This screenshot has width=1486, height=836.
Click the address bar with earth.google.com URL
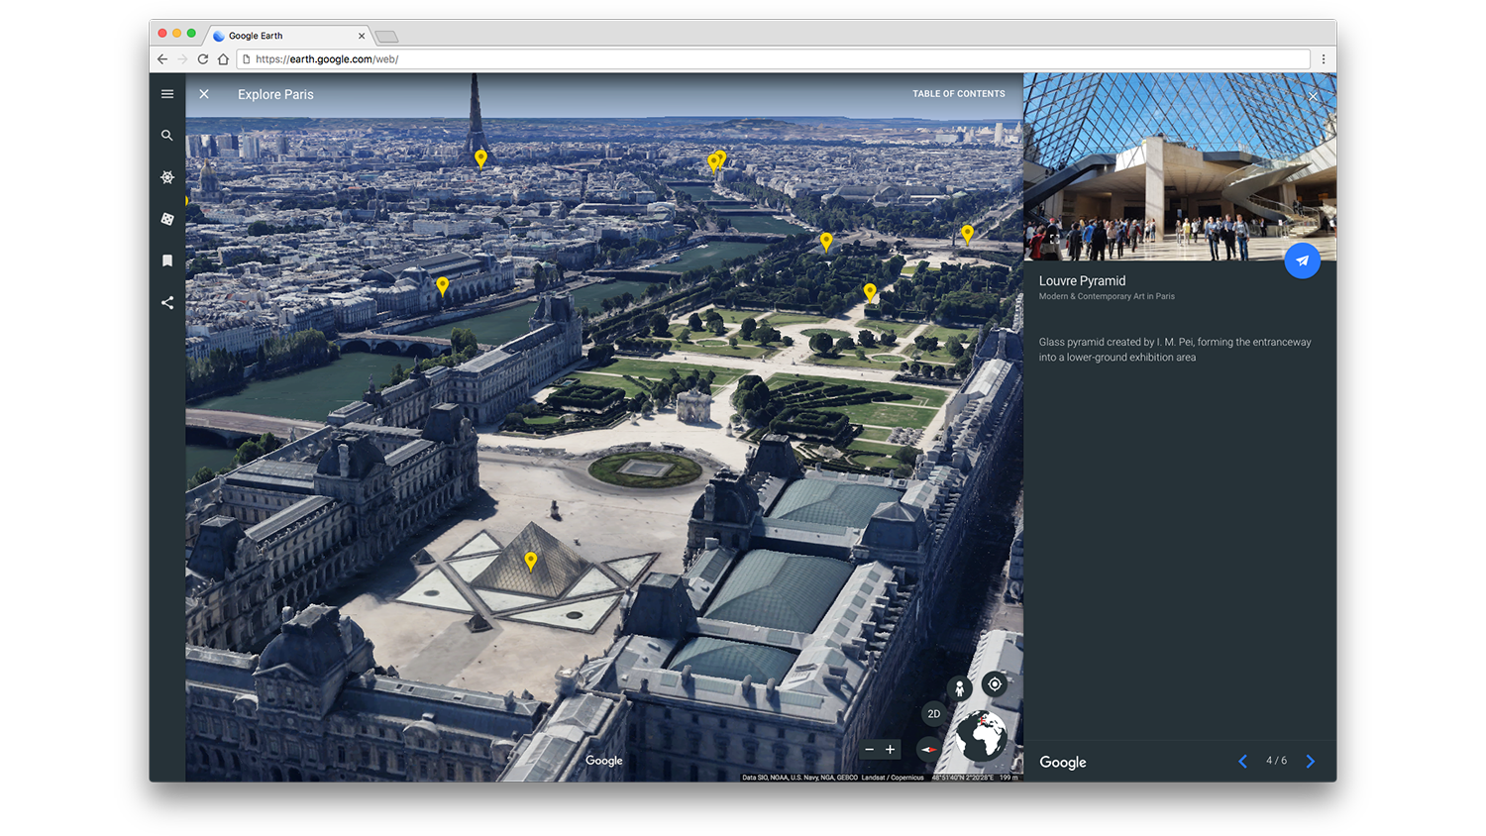(773, 59)
